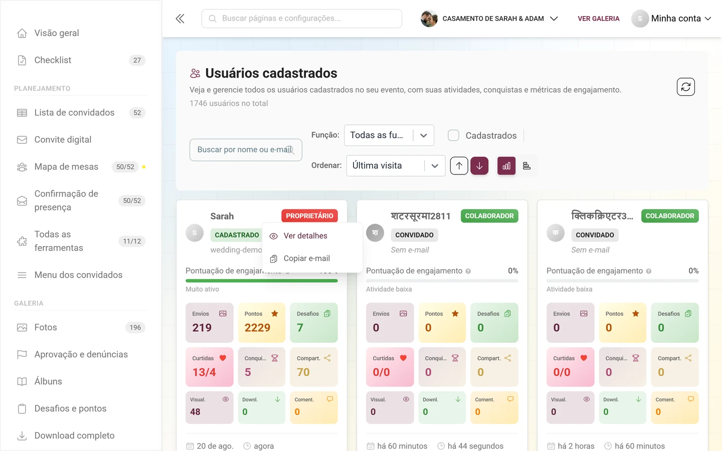
Task: Open the Ordenar Última visita dropdown
Action: click(x=396, y=166)
